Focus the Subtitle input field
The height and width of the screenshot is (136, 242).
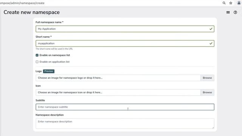point(125,107)
